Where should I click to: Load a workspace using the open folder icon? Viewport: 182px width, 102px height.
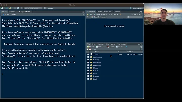88,14
